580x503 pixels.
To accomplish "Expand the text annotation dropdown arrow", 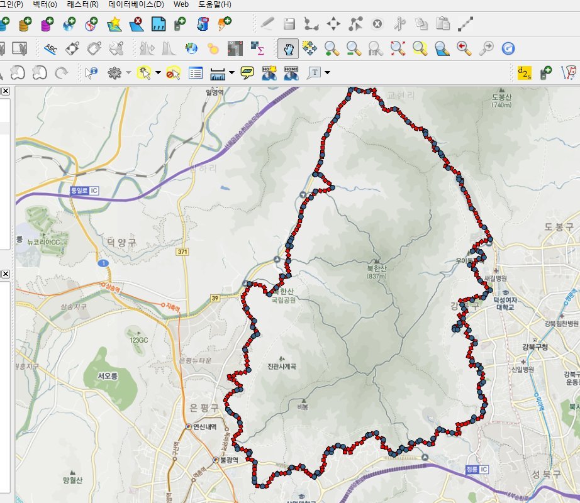I will [x=327, y=72].
